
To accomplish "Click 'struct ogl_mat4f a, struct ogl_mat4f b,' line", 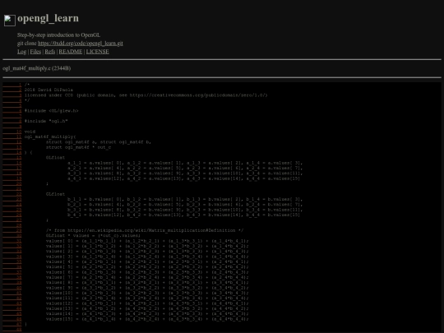I will 99,142.
